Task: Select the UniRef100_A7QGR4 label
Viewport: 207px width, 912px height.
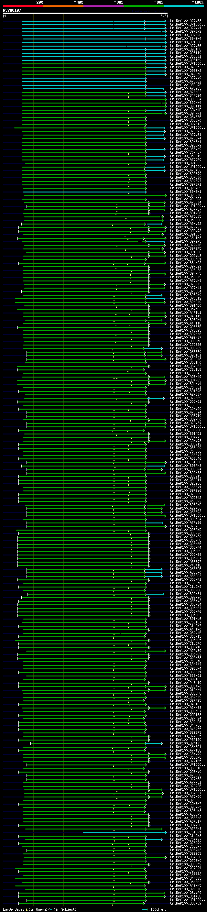Action: [186, 138]
